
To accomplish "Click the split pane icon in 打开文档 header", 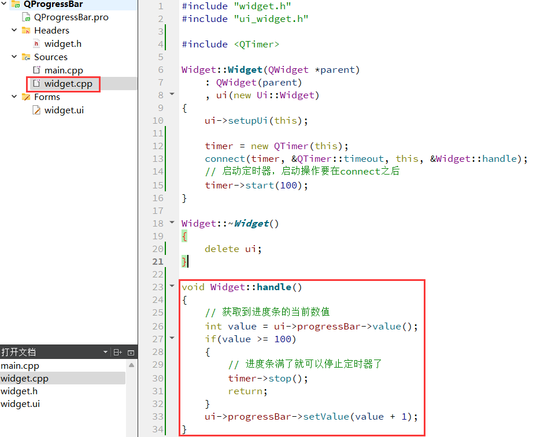I will coord(117,353).
